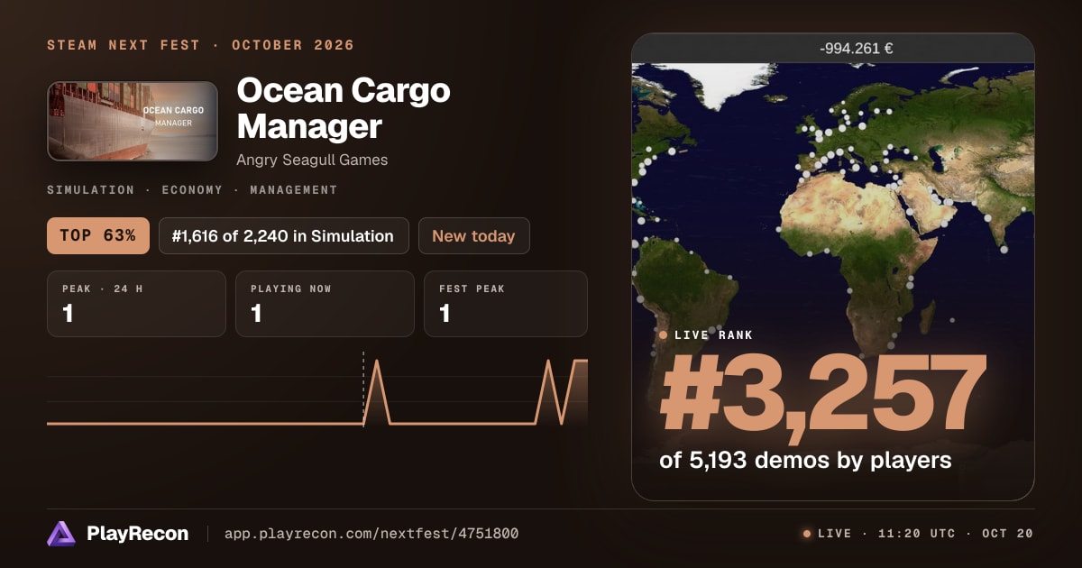Click the dashed vertical marker on the player chart
1082x568 pixels.
click(363, 388)
